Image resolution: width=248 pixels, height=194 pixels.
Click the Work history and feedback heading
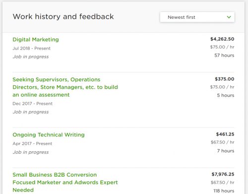[63, 16]
